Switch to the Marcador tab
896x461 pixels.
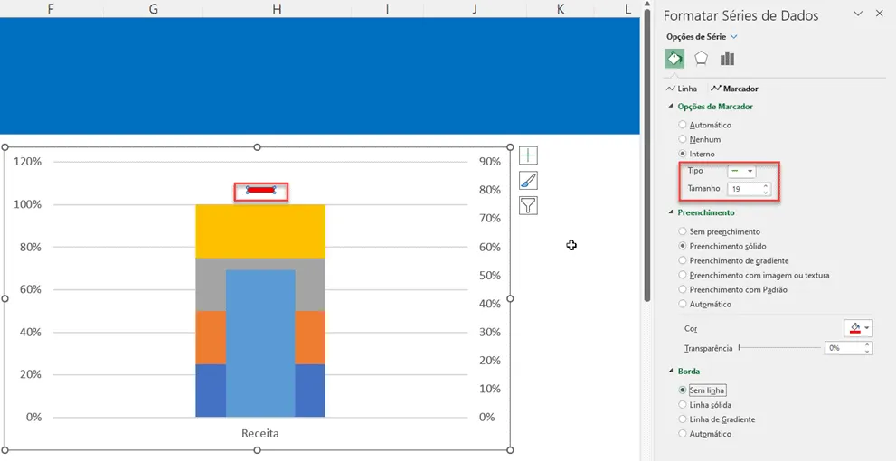(735, 89)
